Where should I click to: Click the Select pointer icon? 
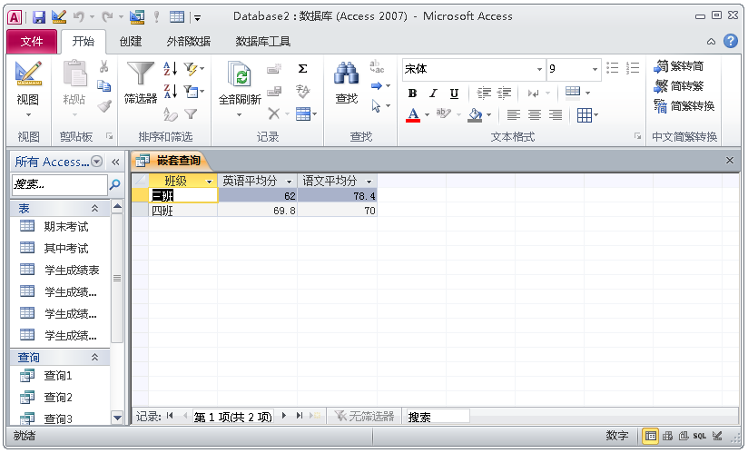point(377,106)
